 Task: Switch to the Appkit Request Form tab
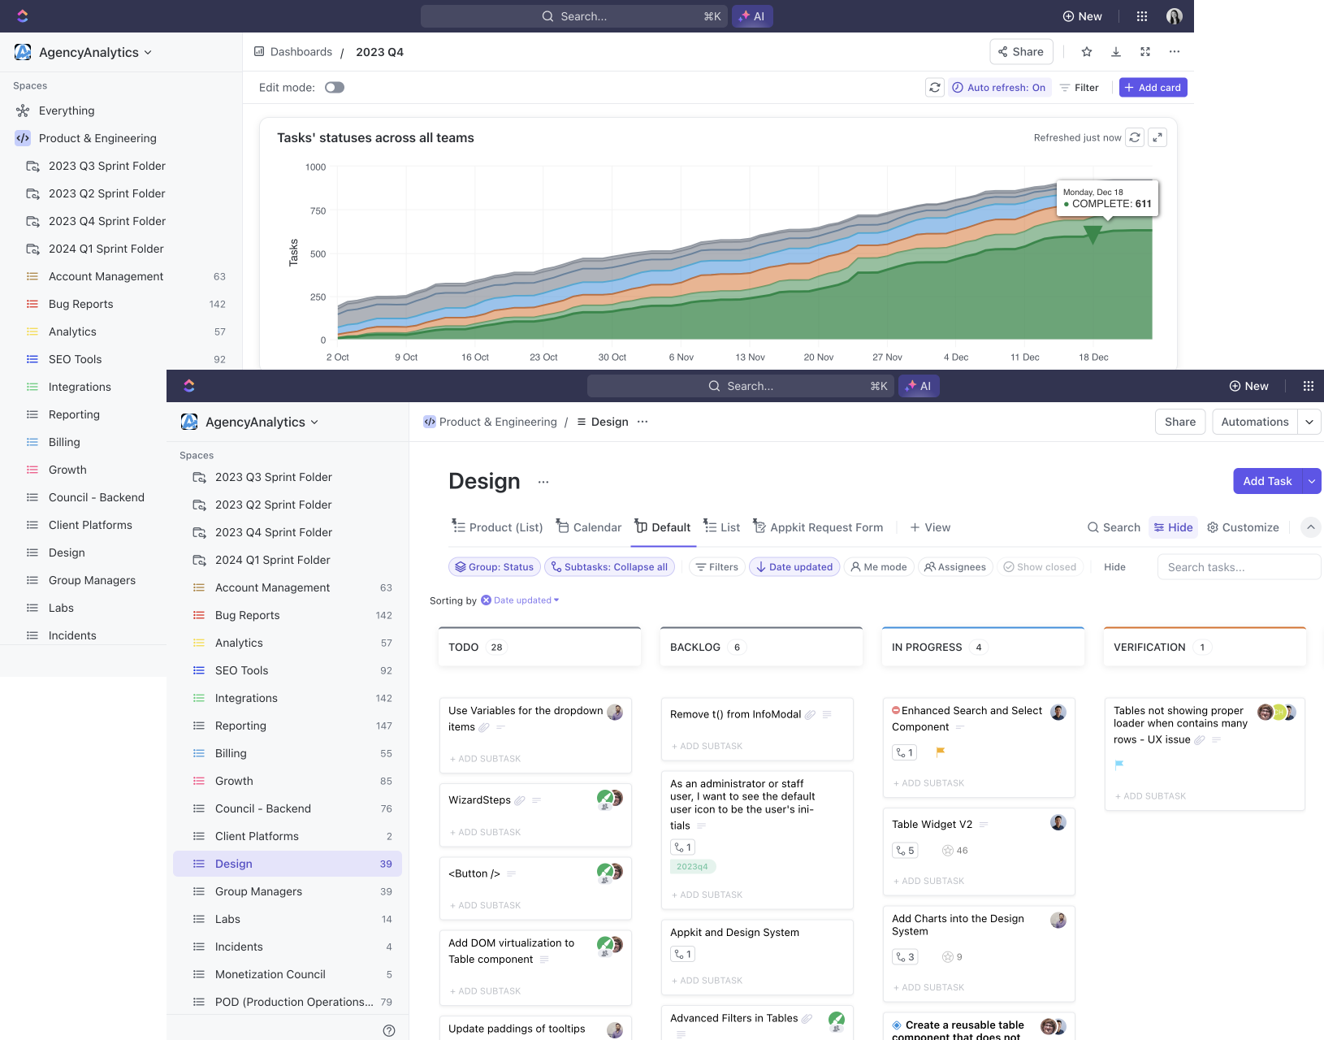[818, 527]
